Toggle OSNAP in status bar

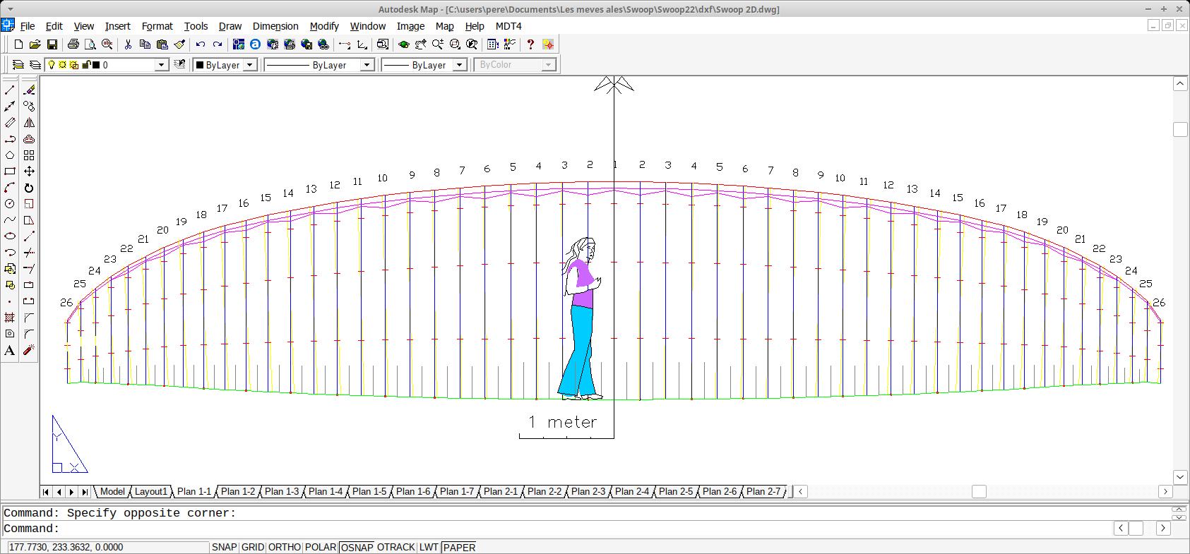(x=356, y=547)
